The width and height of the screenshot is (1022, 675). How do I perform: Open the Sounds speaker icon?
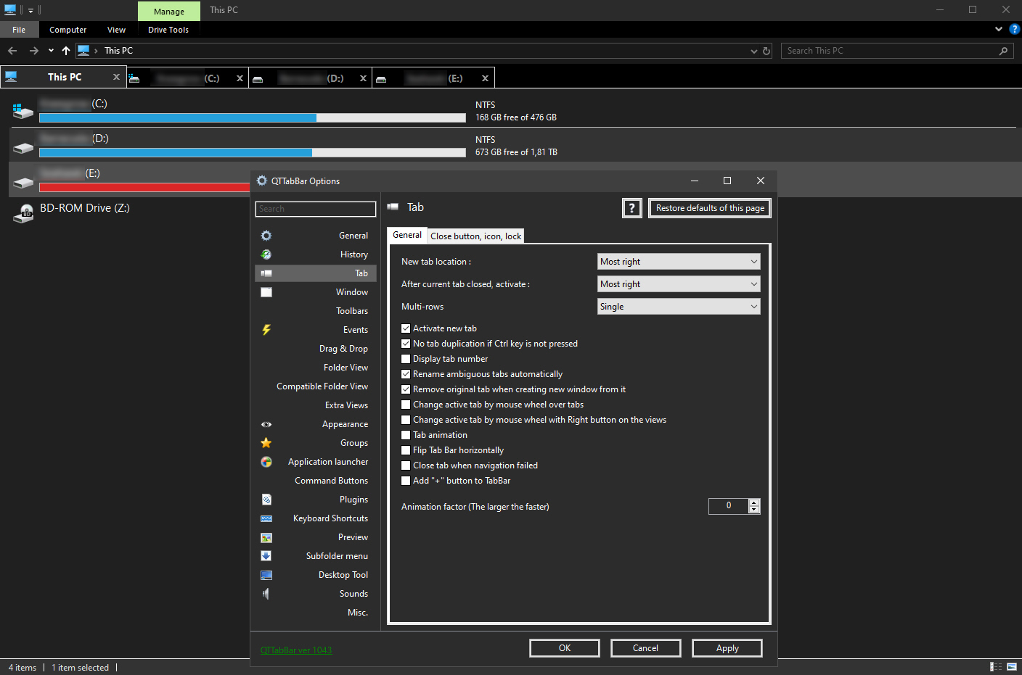coord(266,594)
